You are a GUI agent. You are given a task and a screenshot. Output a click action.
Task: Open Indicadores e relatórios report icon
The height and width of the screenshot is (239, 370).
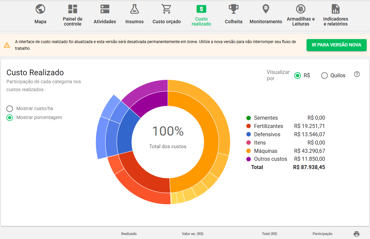pos(335,9)
